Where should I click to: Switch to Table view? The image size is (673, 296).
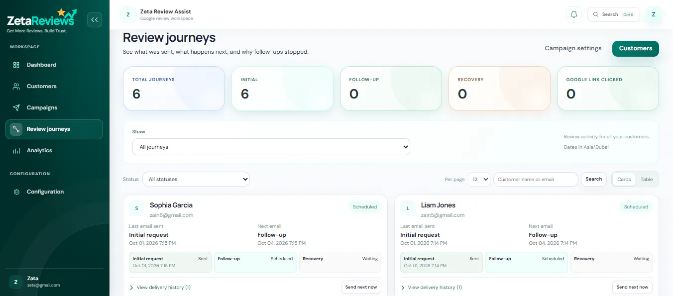[x=647, y=180]
